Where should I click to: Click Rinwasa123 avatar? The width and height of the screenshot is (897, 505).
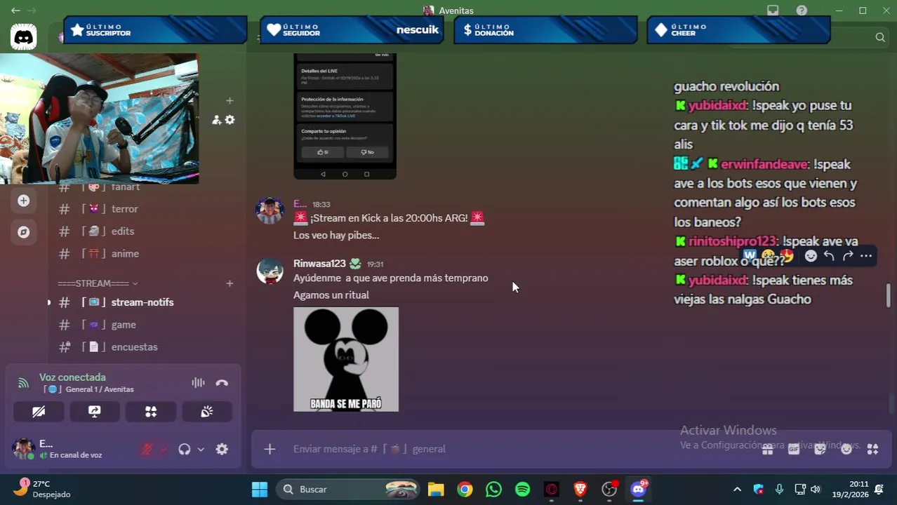(270, 271)
